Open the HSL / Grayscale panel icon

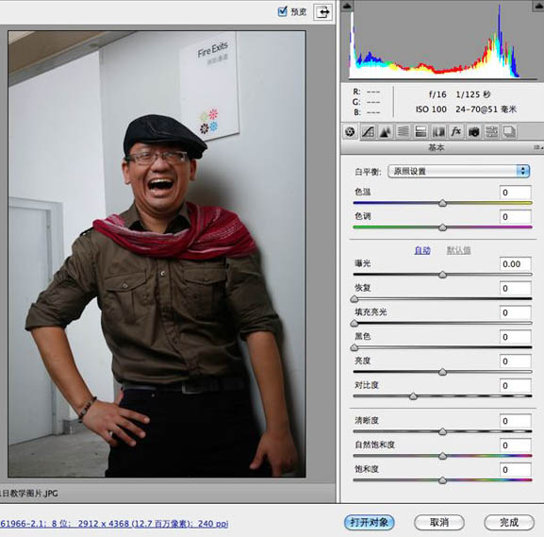pos(404,132)
